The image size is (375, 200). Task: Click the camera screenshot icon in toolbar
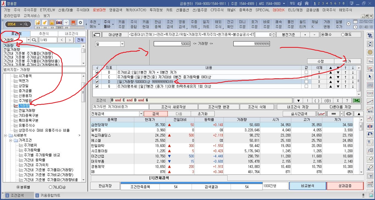coord(59,23)
